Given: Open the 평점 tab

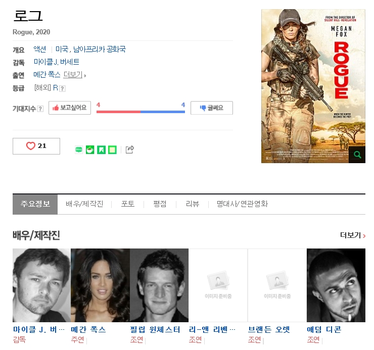Looking at the screenshot, I should pos(160,204).
